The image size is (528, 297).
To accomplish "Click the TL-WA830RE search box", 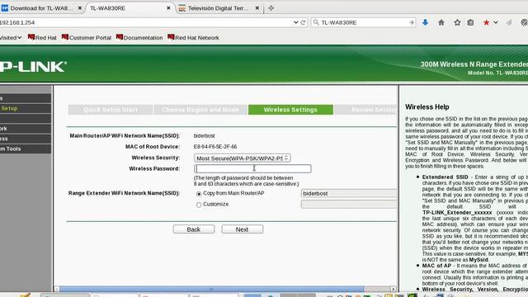I will (x=364, y=22).
